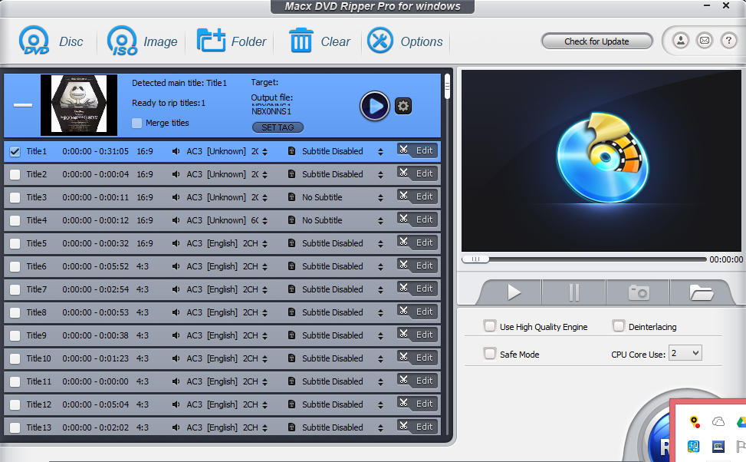The width and height of the screenshot is (746, 462).
Task: Click the monitor icon in system tray
Action: coord(718,447)
